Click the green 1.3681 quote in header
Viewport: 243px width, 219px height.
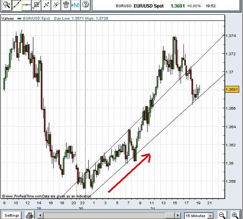coord(178,6)
